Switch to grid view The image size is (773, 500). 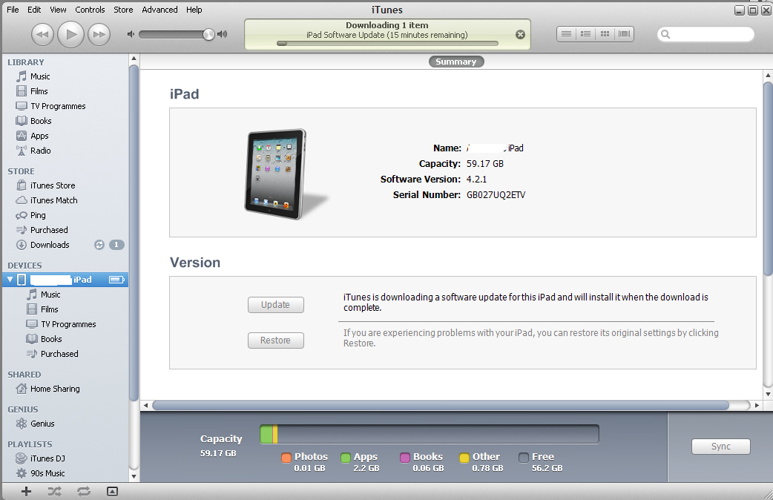(x=605, y=34)
